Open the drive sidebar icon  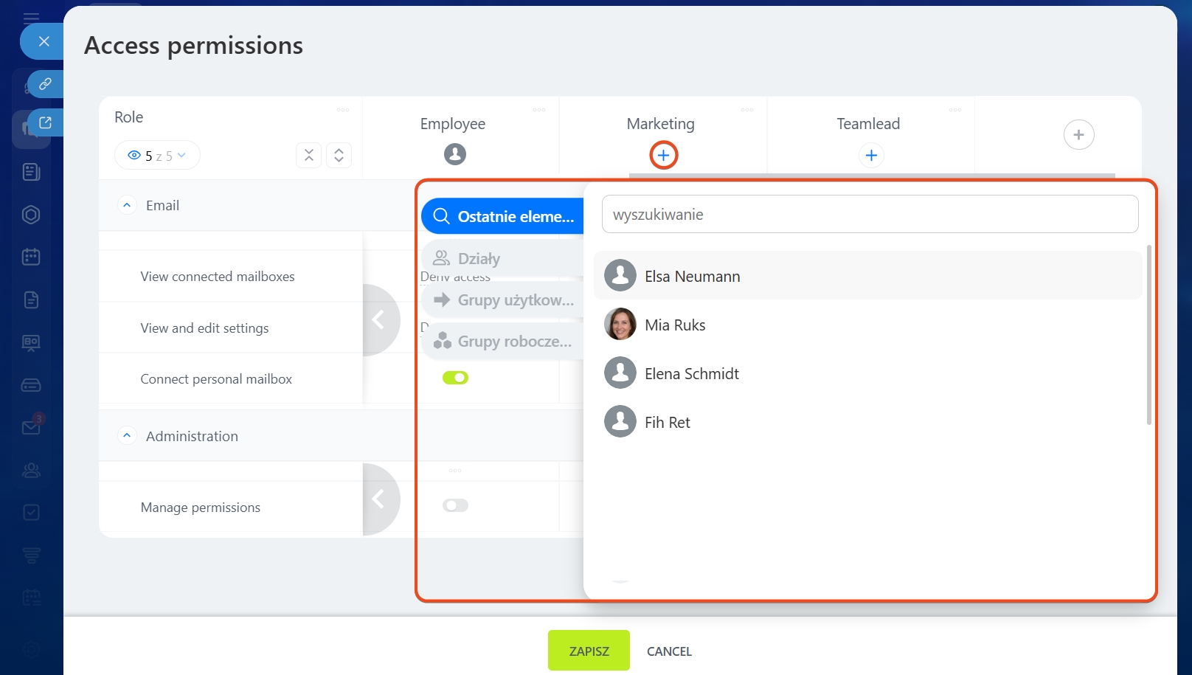click(31, 385)
